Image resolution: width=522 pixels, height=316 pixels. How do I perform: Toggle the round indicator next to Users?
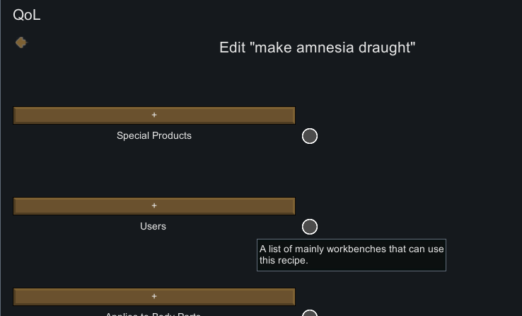point(310,227)
